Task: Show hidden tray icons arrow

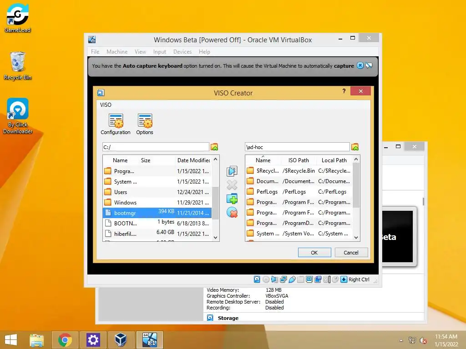Action: 401,340
